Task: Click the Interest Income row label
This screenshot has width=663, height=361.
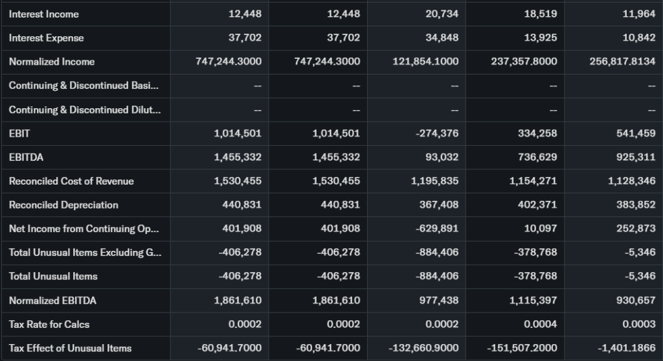Action: [44, 14]
